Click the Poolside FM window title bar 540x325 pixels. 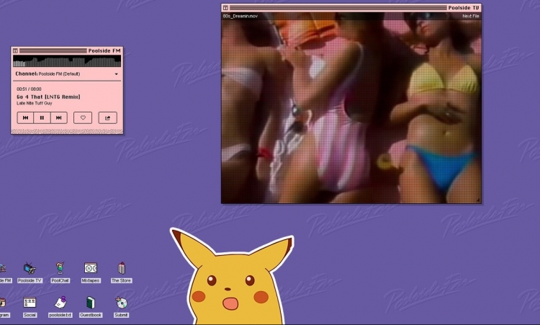pos(67,50)
